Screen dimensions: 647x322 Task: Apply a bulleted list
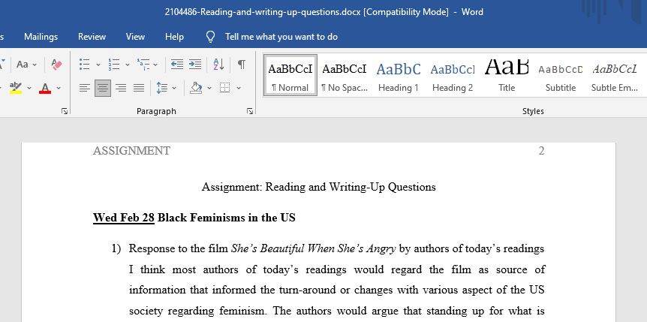point(85,65)
